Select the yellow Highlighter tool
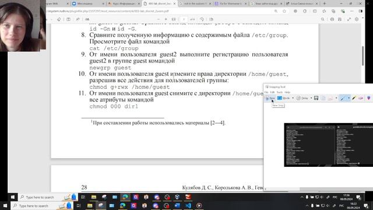Screen dimensions: 373x210 (x=354, y=98)
